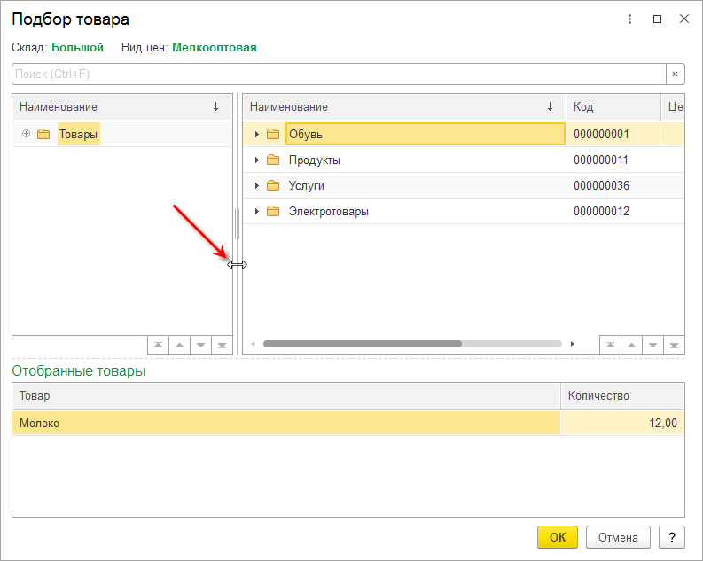Sort by Код column header
The image size is (703, 561).
613,106
